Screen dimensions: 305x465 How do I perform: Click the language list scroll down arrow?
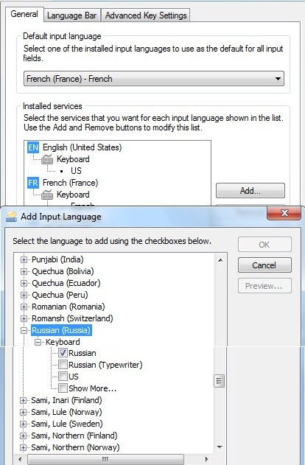[220, 447]
